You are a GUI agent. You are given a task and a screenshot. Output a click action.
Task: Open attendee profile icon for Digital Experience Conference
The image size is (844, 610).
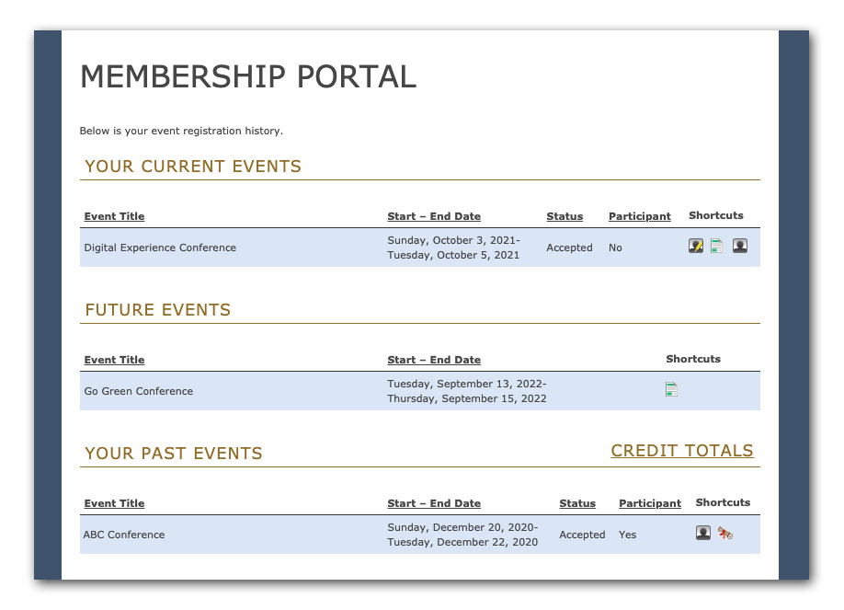click(x=739, y=246)
